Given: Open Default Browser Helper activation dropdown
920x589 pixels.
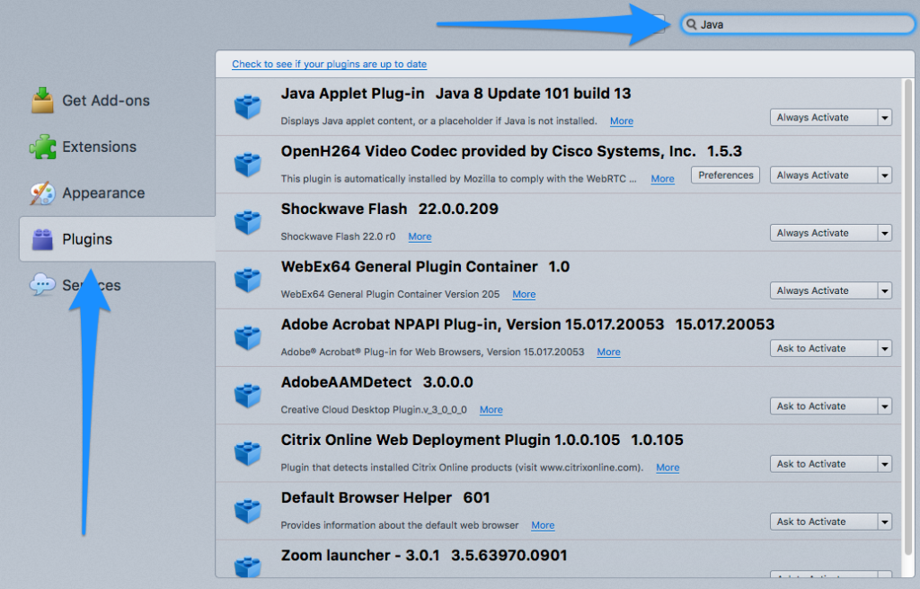Looking at the screenshot, I should click(831, 522).
